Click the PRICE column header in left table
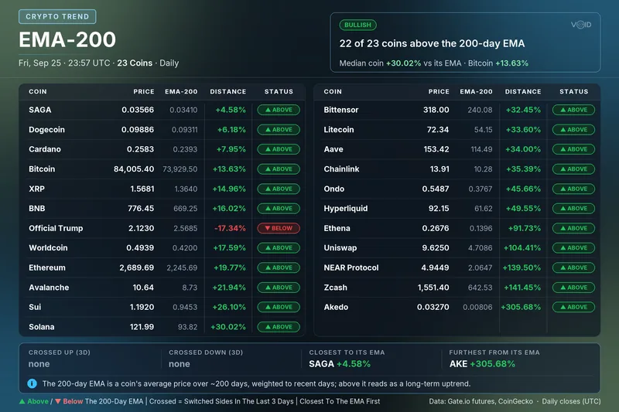This screenshot has width=619, height=412. pyautogui.click(x=144, y=91)
